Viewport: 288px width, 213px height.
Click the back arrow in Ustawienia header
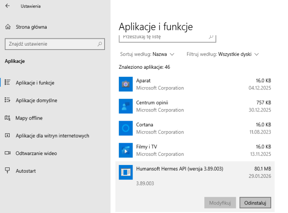pos(8,6)
